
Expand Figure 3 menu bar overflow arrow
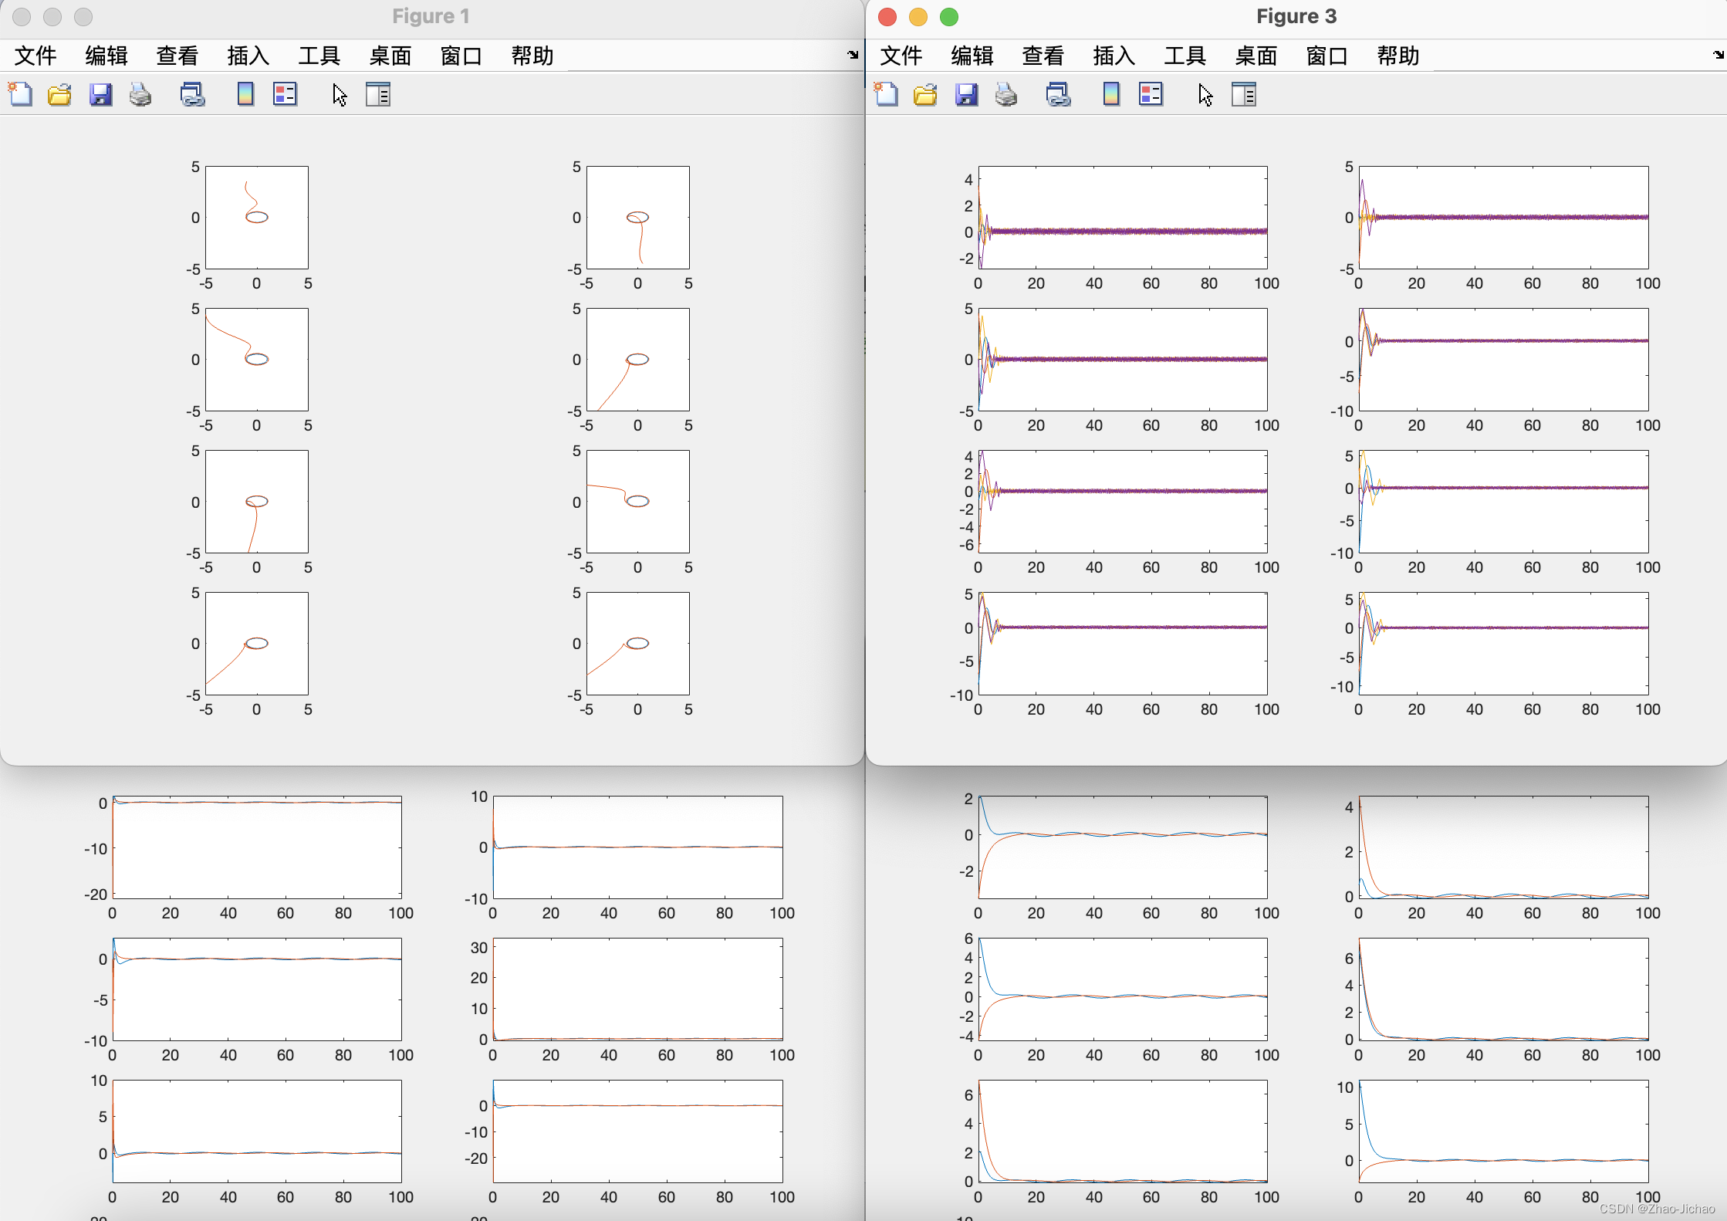point(1719,55)
